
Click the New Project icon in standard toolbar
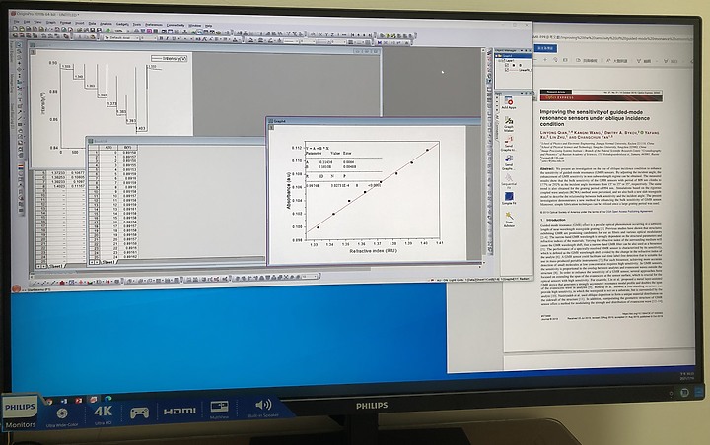click(x=16, y=28)
